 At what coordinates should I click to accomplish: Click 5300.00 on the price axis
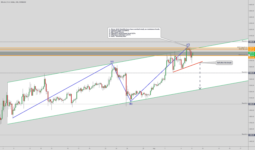[252, 85]
